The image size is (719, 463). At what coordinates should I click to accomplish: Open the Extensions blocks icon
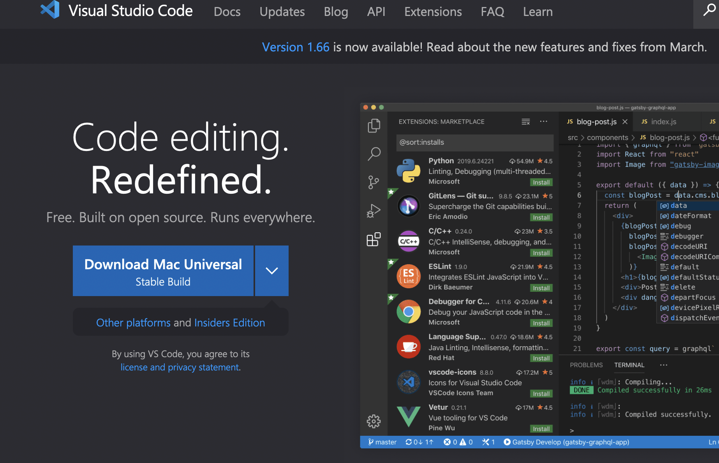[x=374, y=239]
